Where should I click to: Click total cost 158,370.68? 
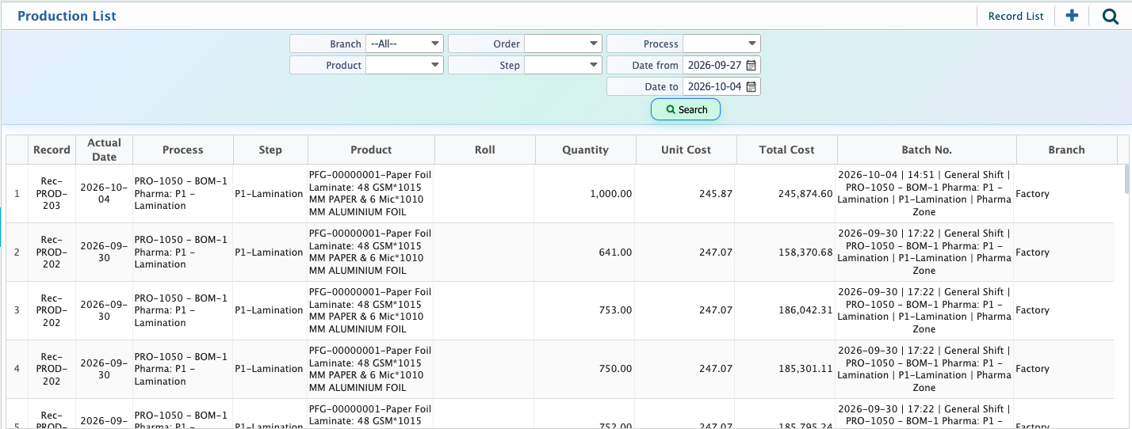[805, 252]
